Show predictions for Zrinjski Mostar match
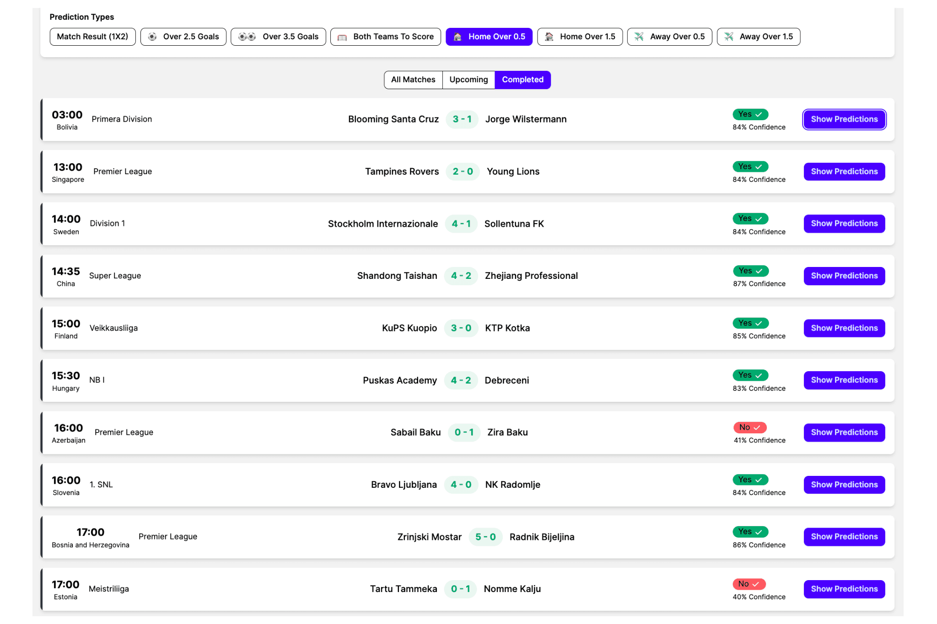The height and width of the screenshot is (624, 937). click(844, 537)
